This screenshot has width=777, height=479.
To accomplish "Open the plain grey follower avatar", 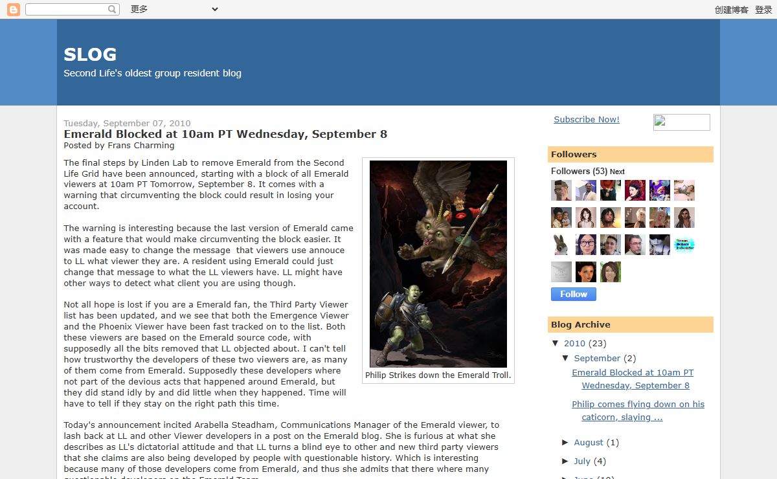I will [x=561, y=272].
